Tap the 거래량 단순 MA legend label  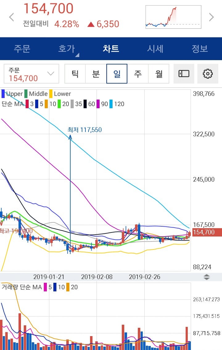click(x=22, y=287)
